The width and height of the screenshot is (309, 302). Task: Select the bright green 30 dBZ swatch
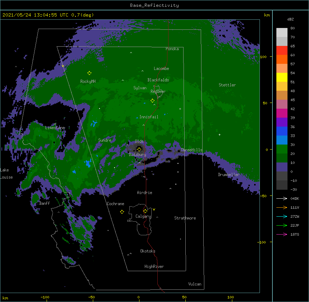tap(282, 149)
